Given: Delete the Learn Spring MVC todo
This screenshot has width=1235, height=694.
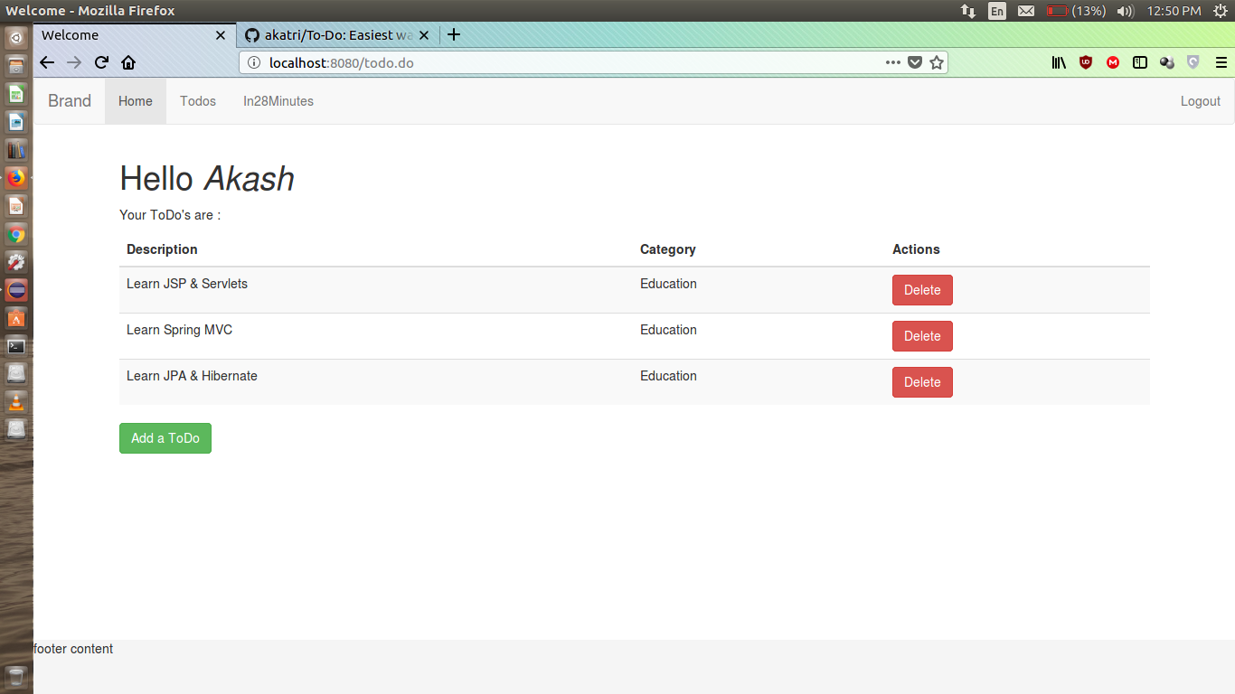Looking at the screenshot, I should [922, 336].
